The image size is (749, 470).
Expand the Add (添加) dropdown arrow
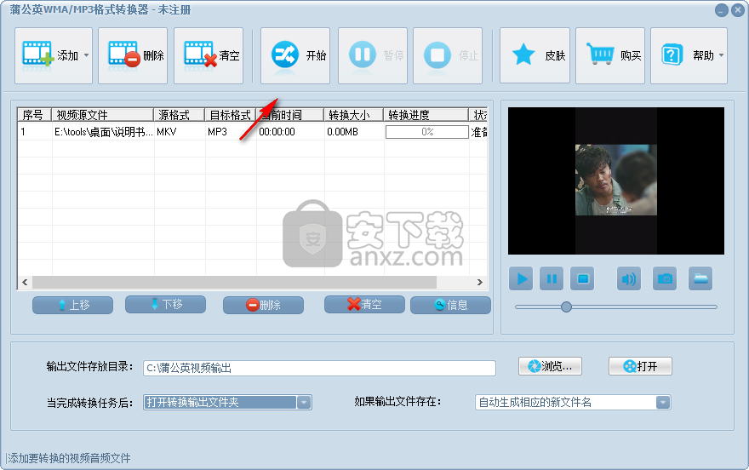click(x=86, y=56)
